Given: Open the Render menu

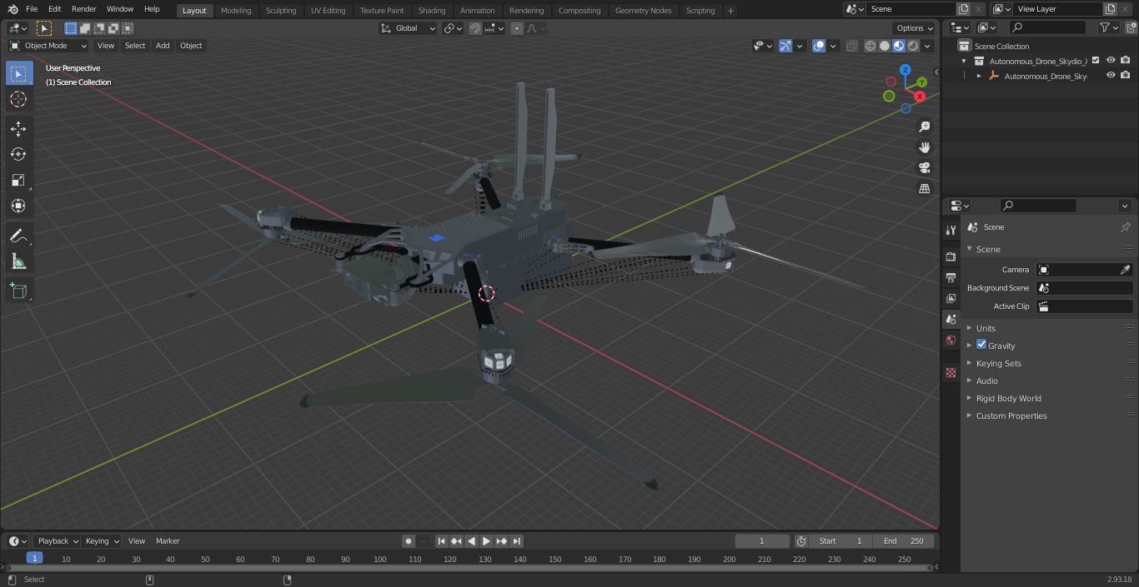Looking at the screenshot, I should pyautogui.click(x=83, y=9).
